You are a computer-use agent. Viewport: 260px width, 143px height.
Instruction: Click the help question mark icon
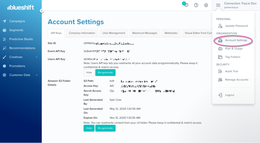point(196,5)
